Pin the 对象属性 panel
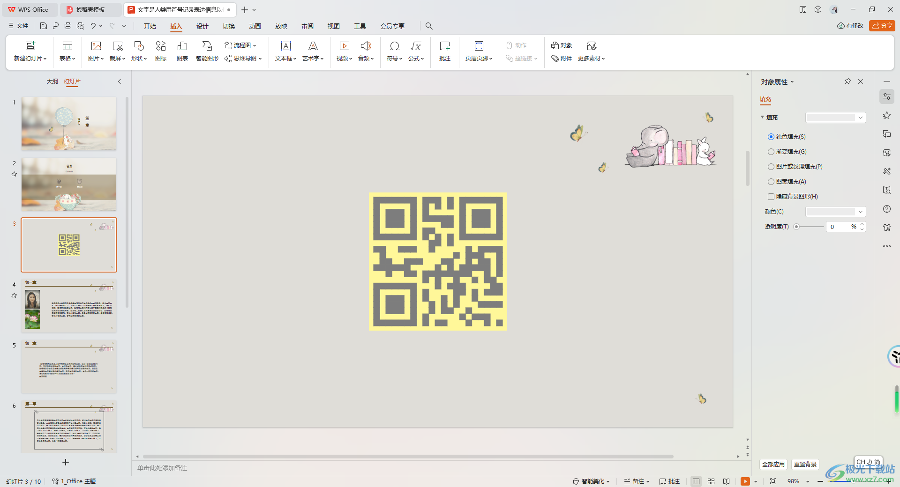Screen dimensions: 900x487 coord(847,81)
